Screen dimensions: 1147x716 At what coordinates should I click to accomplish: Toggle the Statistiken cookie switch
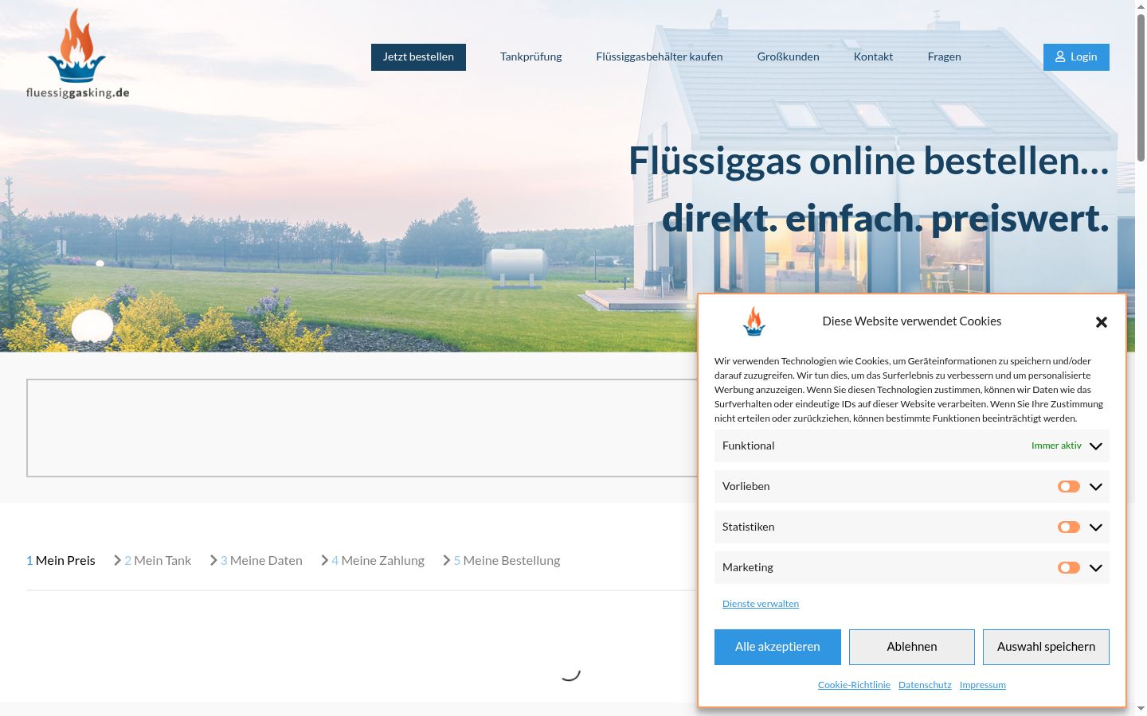point(1069,527)
